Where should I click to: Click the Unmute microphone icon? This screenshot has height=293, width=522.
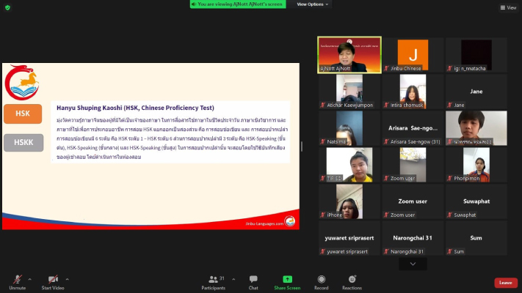[x=15, y=279]
